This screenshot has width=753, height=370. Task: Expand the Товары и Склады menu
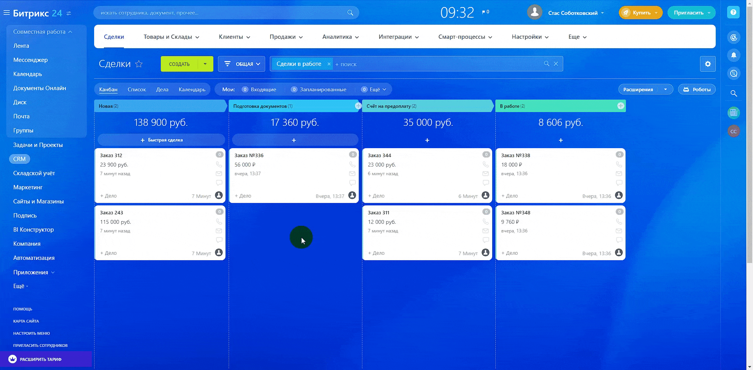[171, 37]
